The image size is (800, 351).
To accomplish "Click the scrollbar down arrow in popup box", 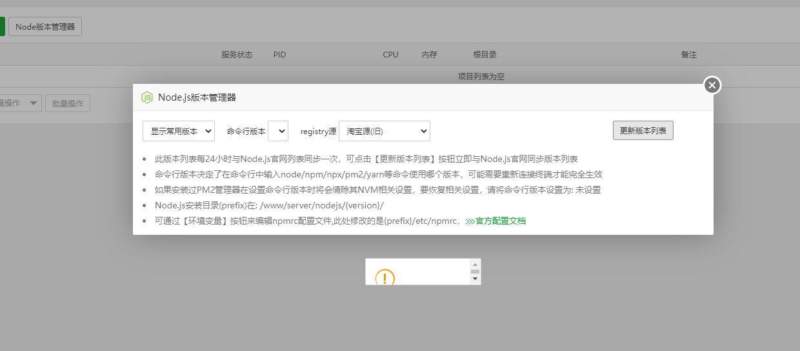I will tap(475, 279).
